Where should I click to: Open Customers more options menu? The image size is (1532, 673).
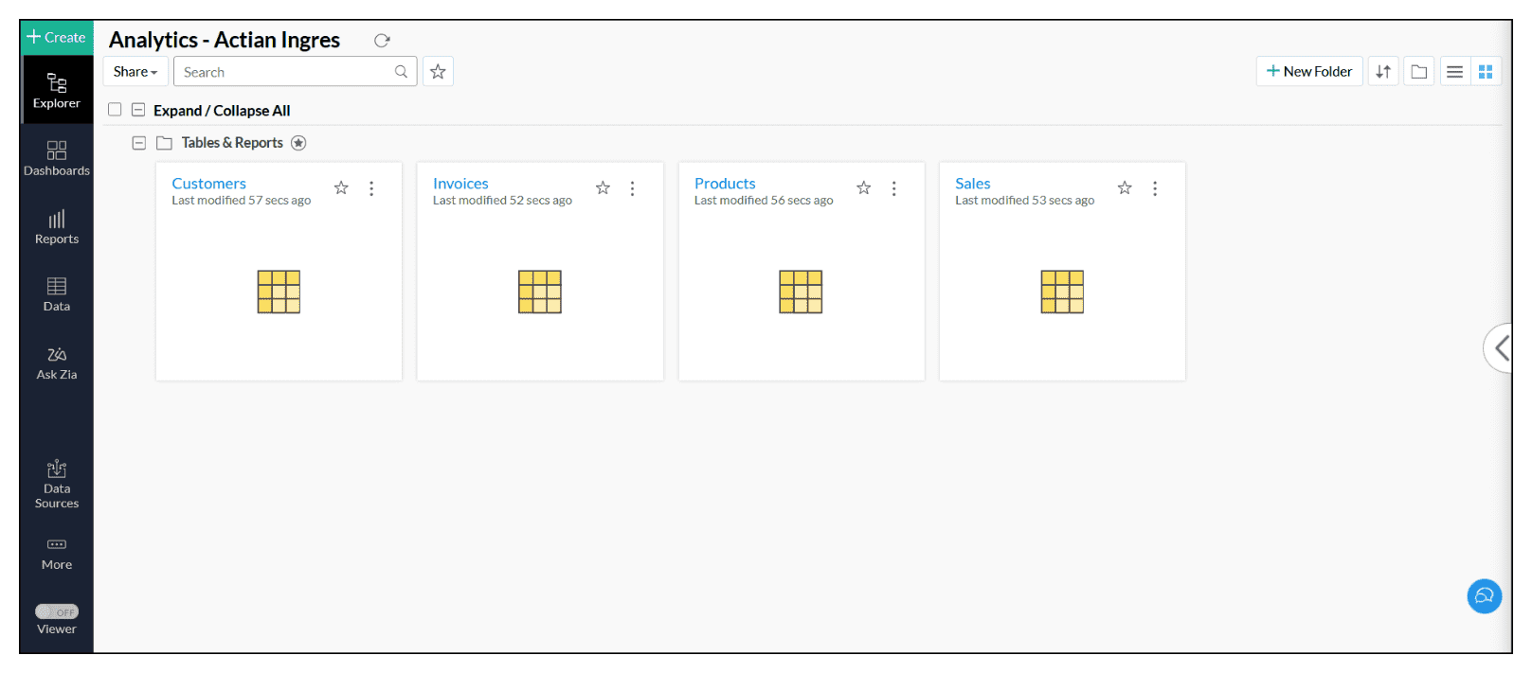[x=371, y=188]
